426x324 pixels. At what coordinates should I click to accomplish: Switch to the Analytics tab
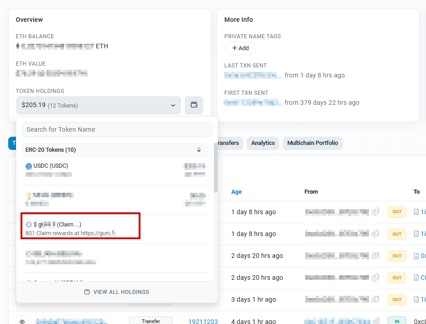coord(263,143)
